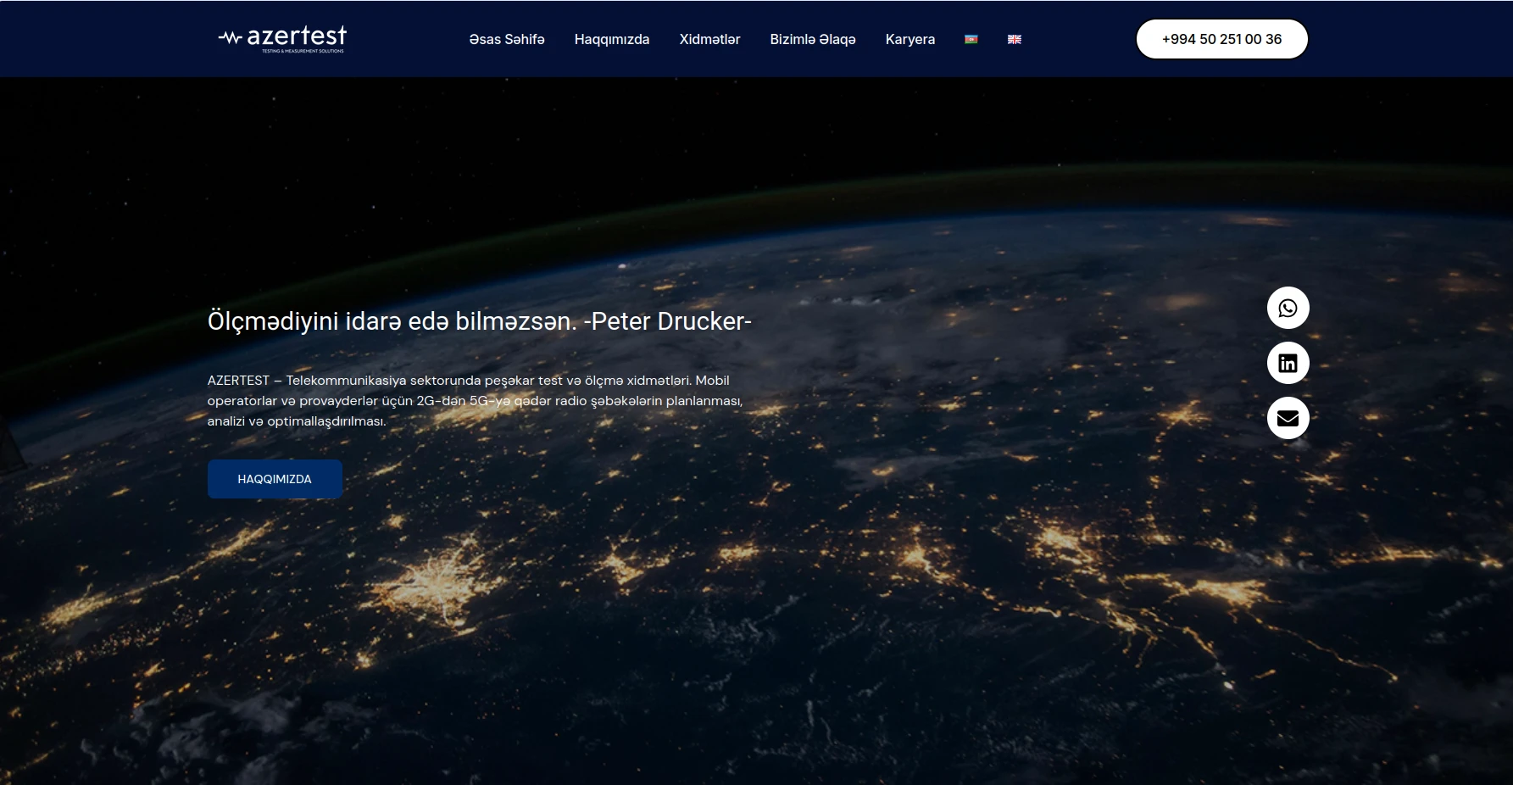The image size is (1513, 785).
Task: Select Xidmətlər menu item
Action: (709, 39)
